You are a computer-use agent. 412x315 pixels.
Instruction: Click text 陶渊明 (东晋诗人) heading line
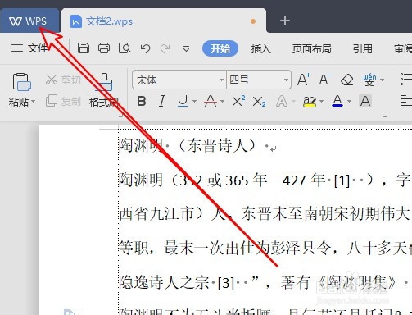(x=188, y=145)
